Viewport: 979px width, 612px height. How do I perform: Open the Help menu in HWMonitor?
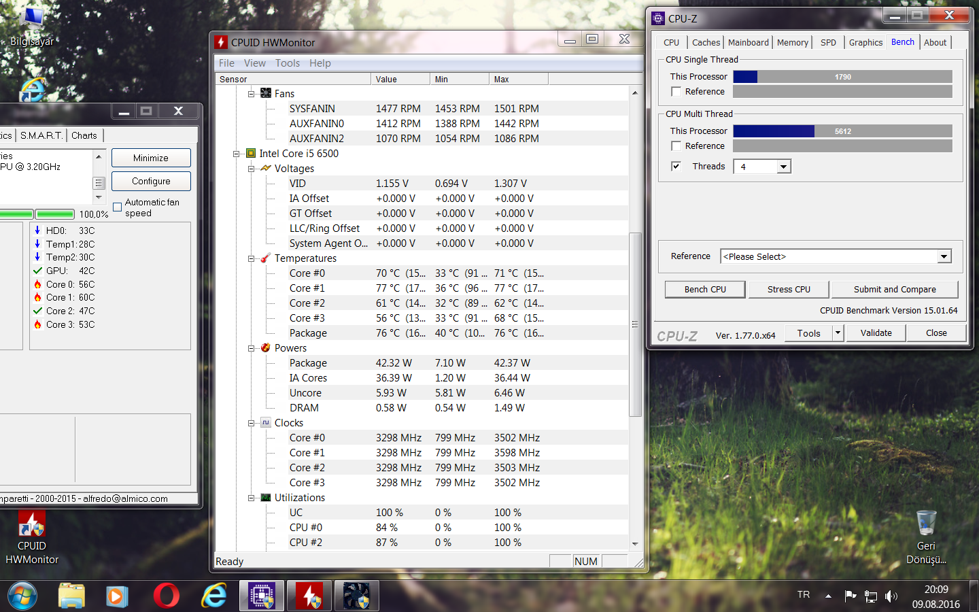(320, 63)
